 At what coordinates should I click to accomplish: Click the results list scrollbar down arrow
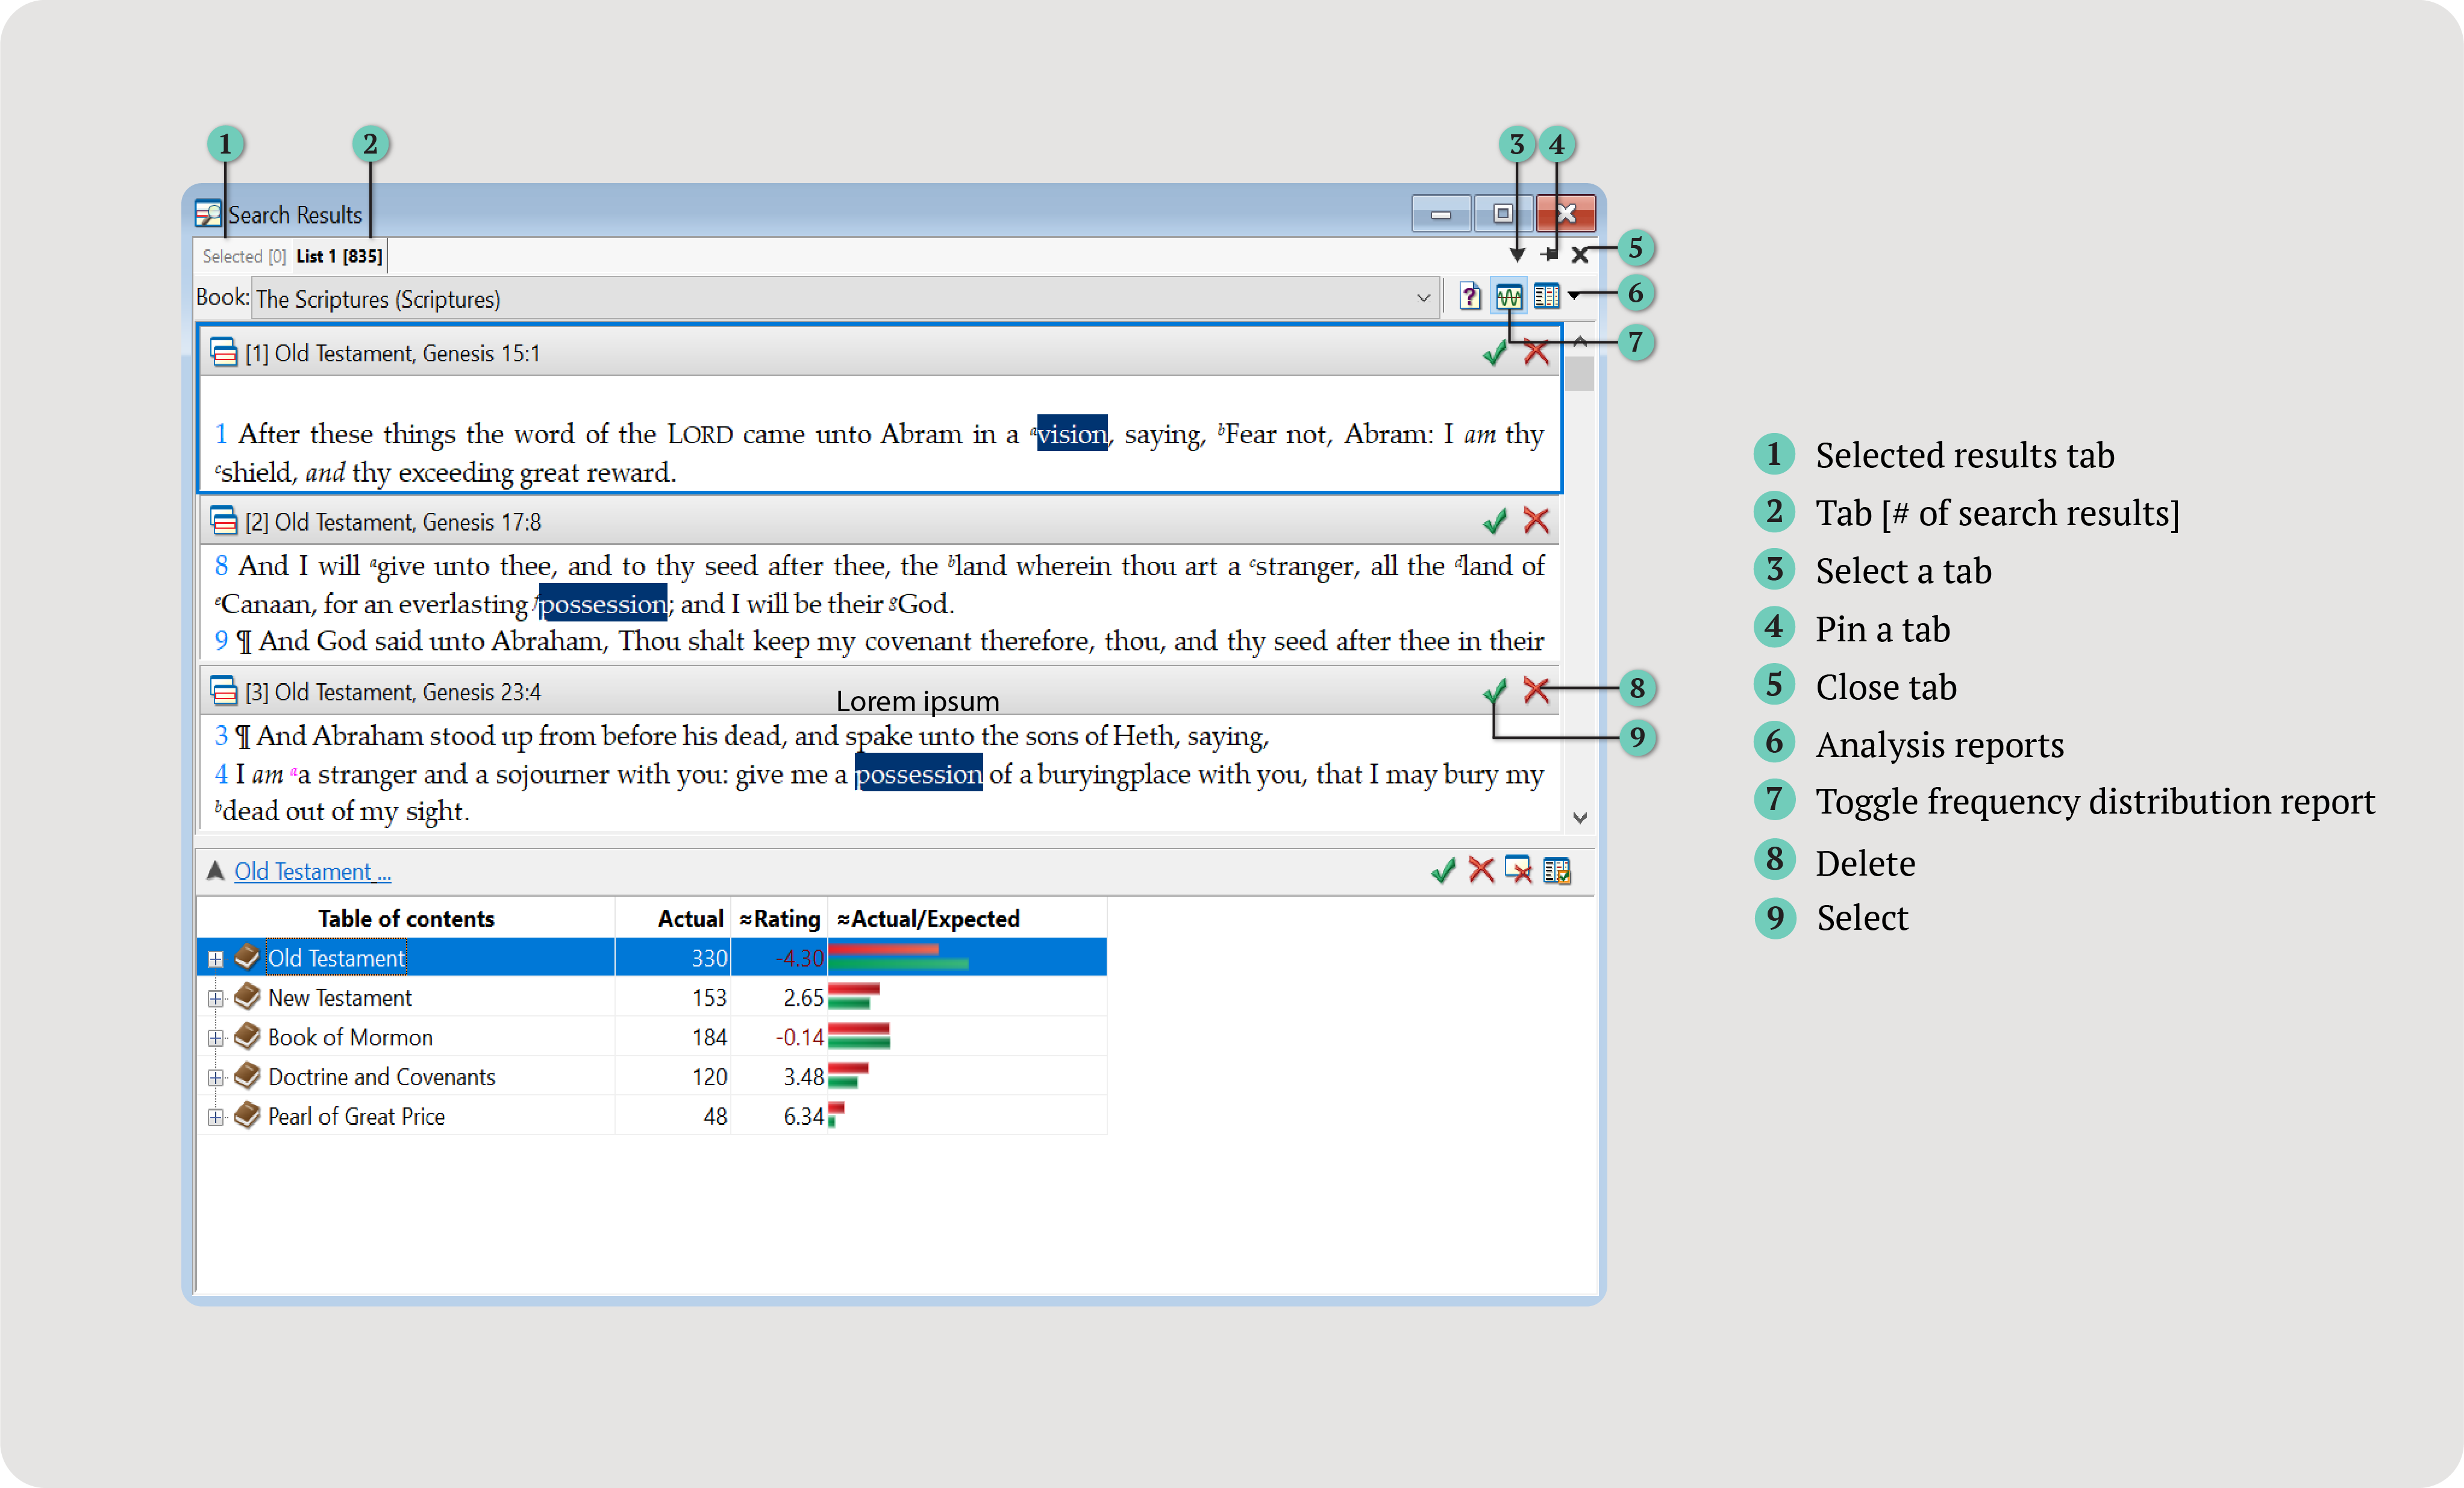[1579, 817]
